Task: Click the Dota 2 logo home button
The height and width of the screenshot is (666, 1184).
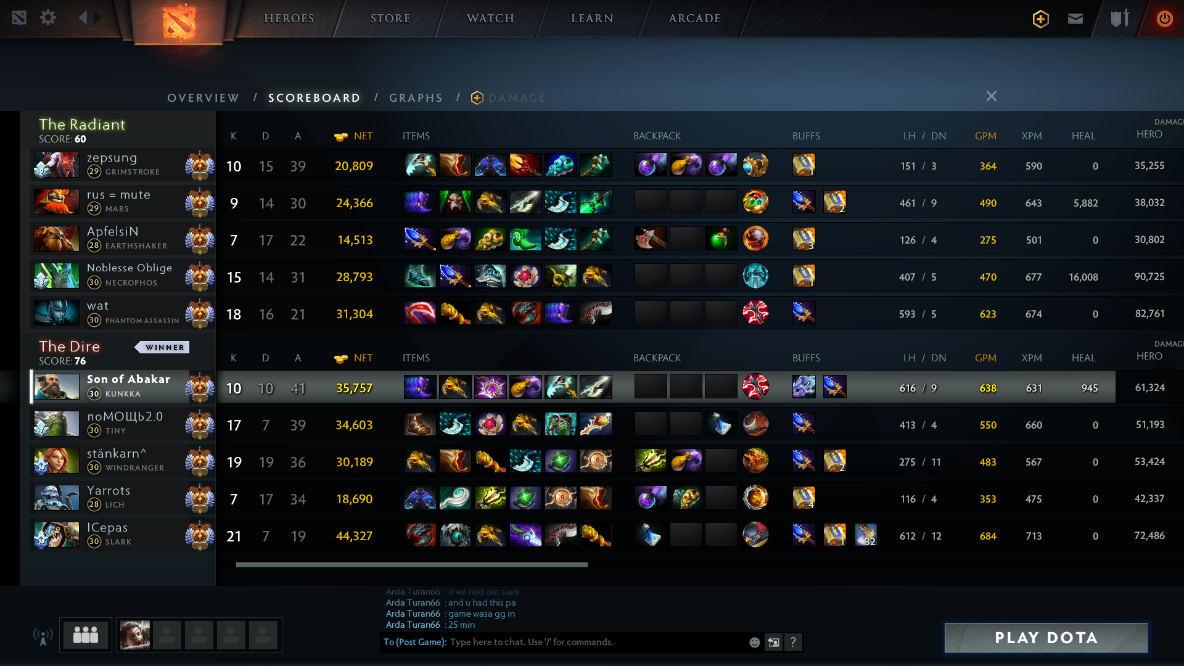Action: pyautogui.click(x=179, y=22)
